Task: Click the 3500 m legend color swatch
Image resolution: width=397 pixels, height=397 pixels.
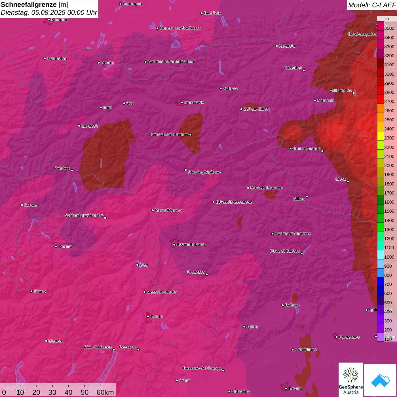Action: click(x=380, y=26)
